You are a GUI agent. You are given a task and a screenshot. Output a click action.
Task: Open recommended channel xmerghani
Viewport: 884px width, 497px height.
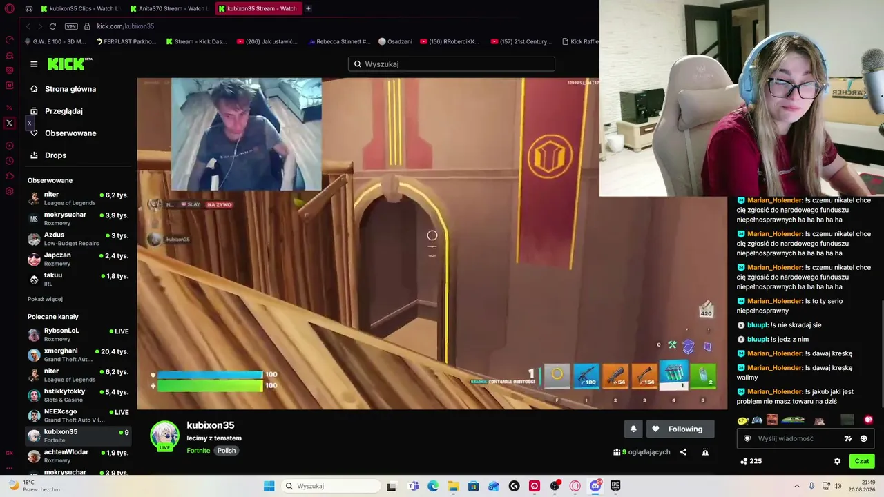tap(78, 355)
